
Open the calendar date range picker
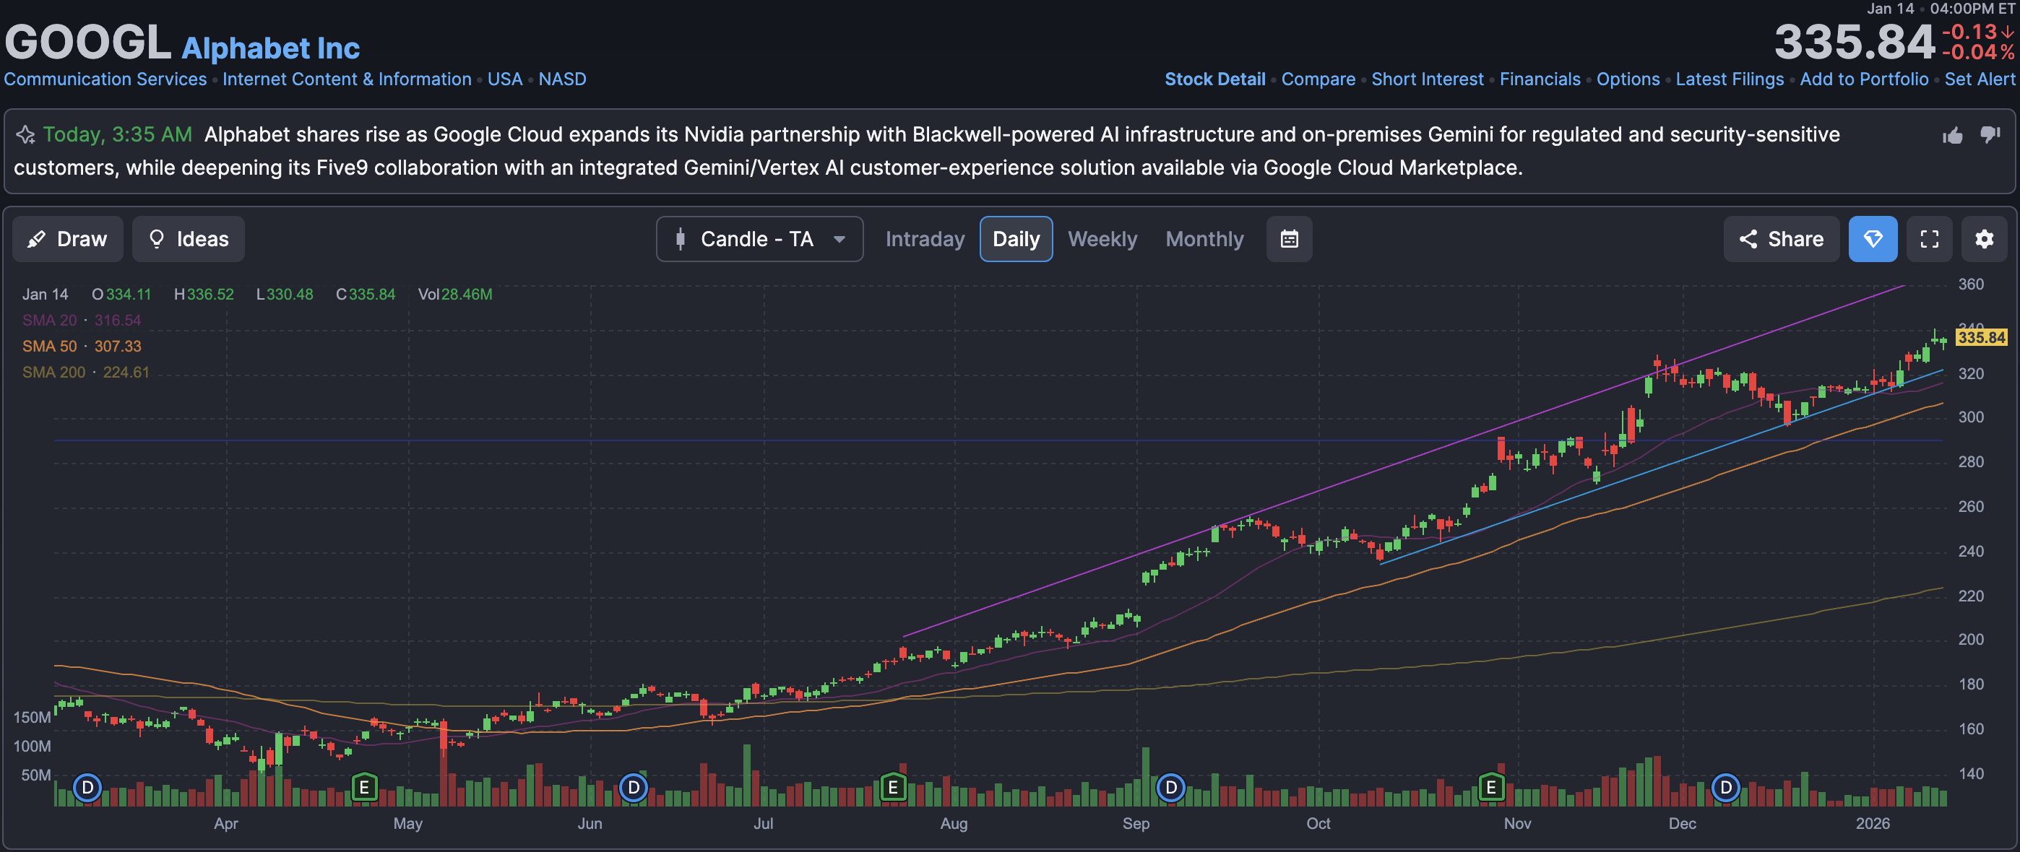[x=1288, y=239]
